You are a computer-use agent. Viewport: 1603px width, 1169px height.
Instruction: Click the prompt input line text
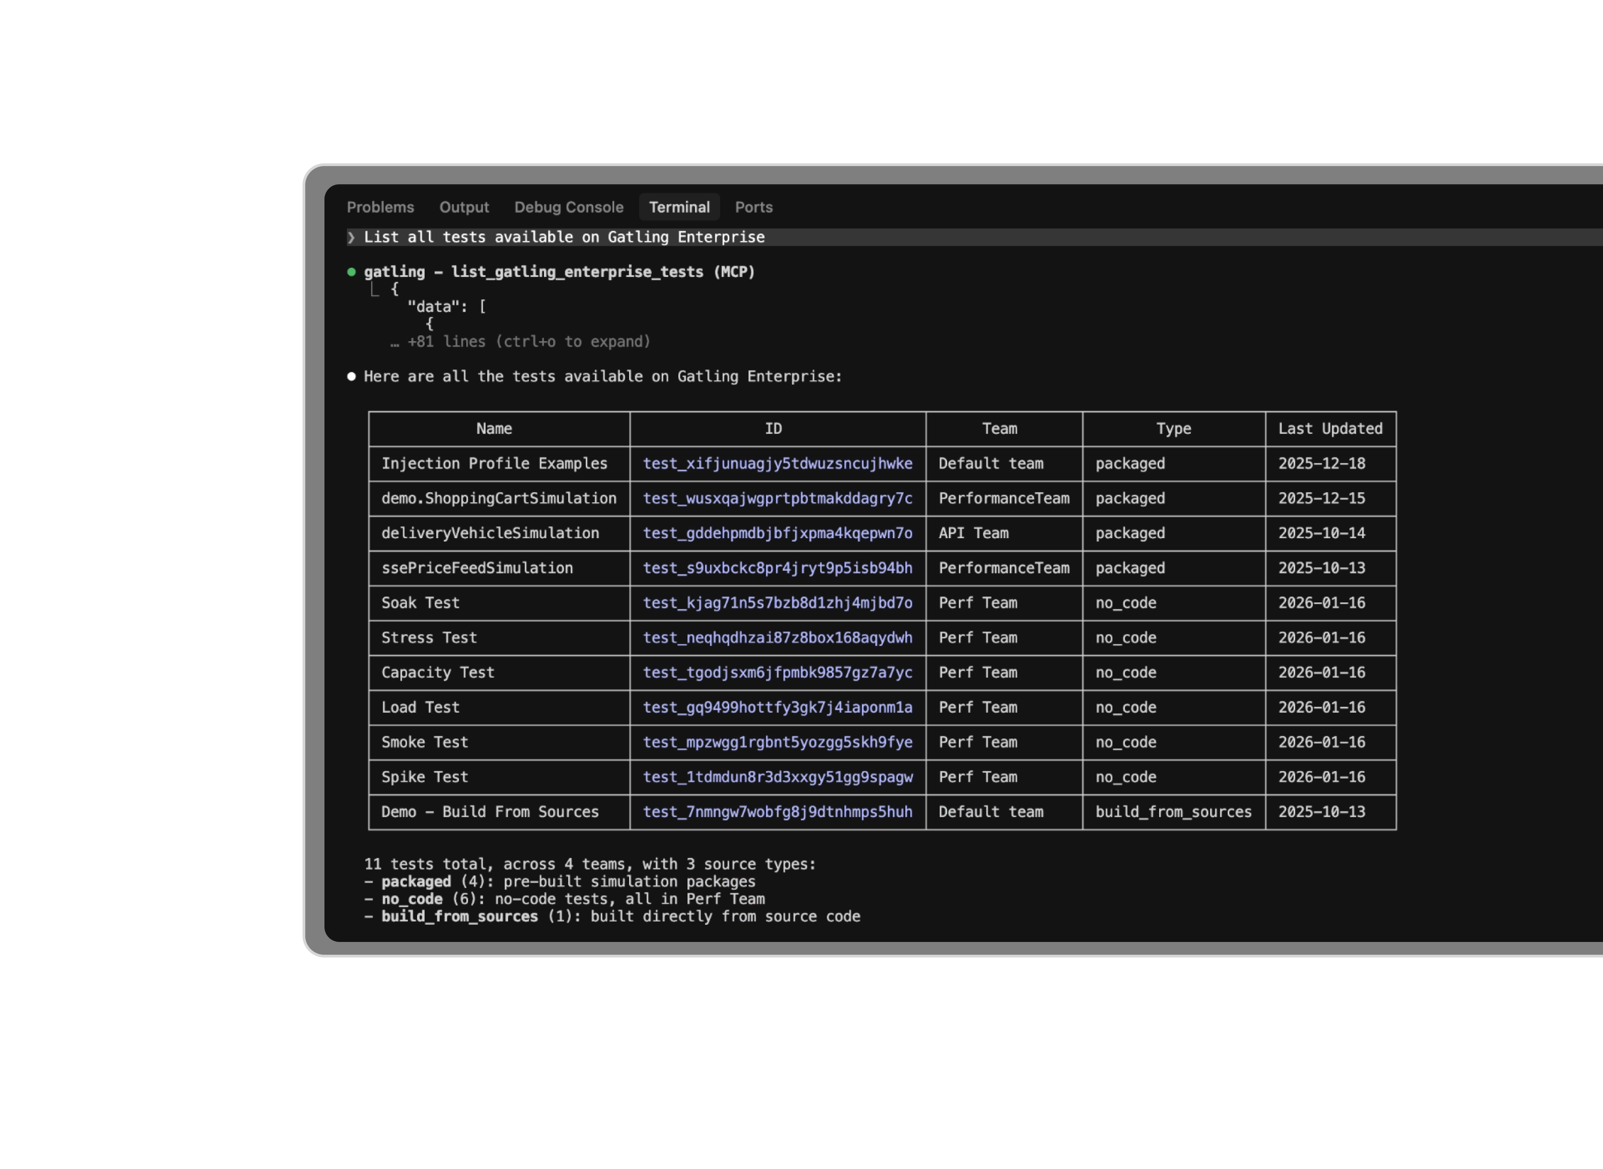[564, 238]
